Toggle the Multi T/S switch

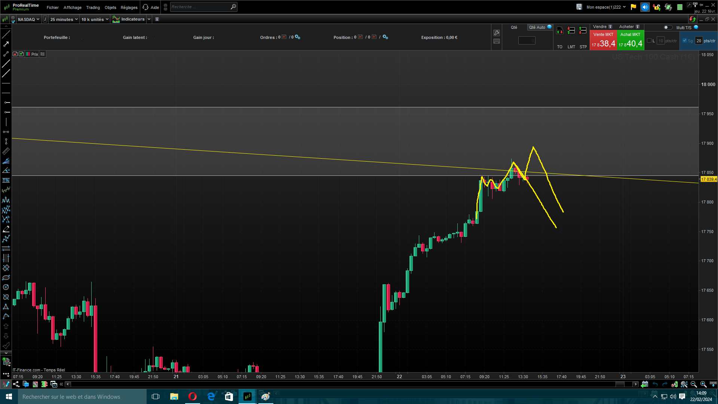pos(668,27)
